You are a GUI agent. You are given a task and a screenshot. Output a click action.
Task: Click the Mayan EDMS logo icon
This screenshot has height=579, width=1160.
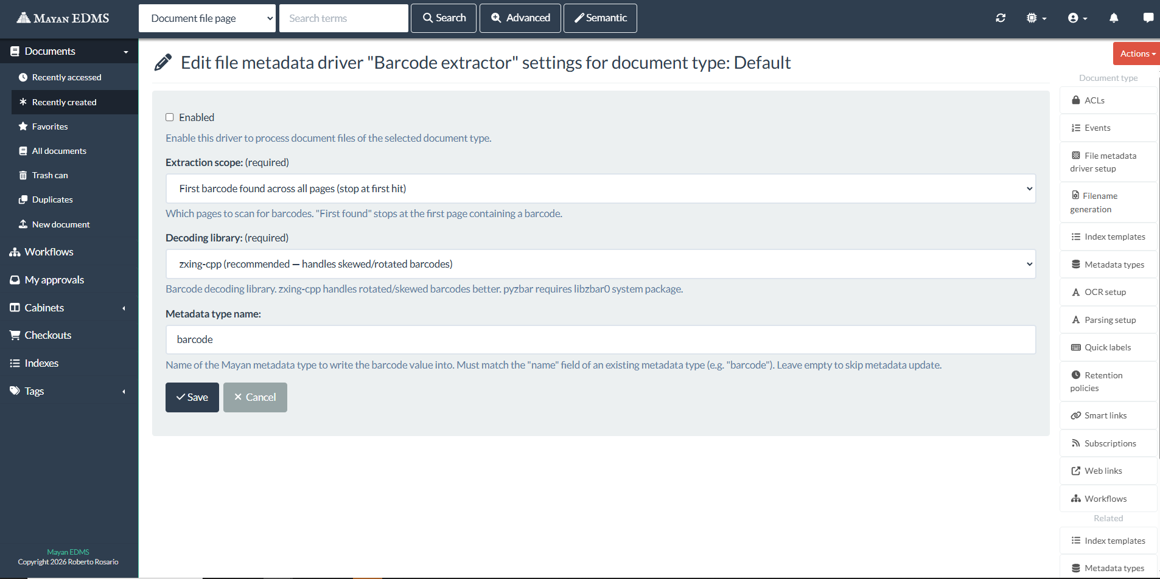tap(23, 18)
